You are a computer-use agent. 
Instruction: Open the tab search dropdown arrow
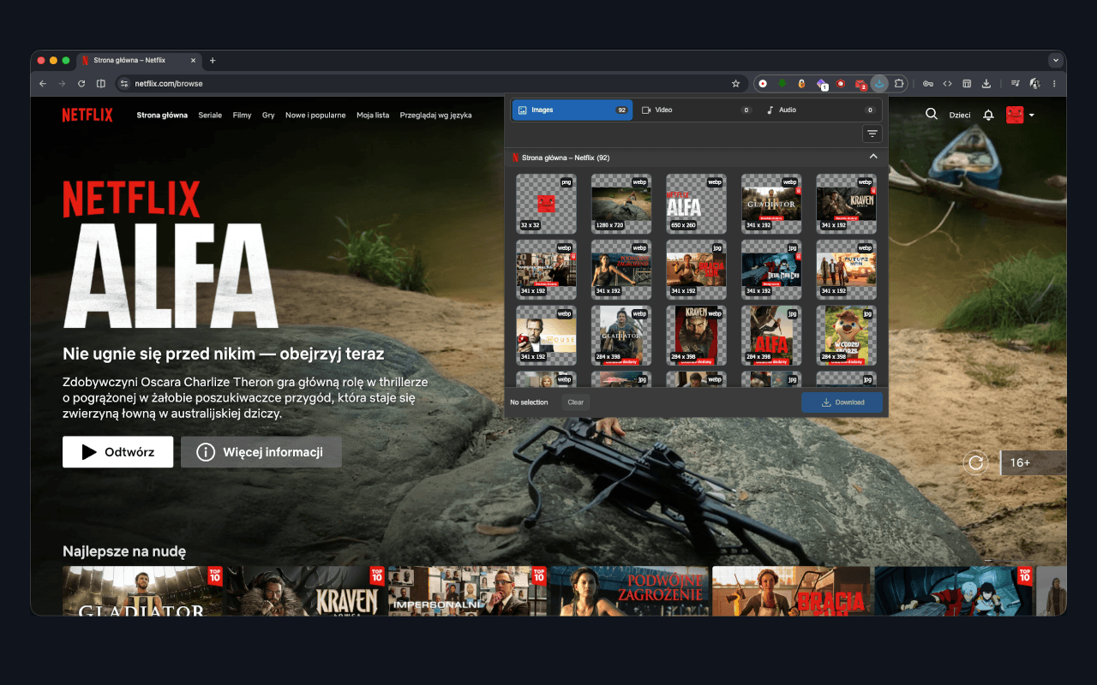(x=1055, y=60)
